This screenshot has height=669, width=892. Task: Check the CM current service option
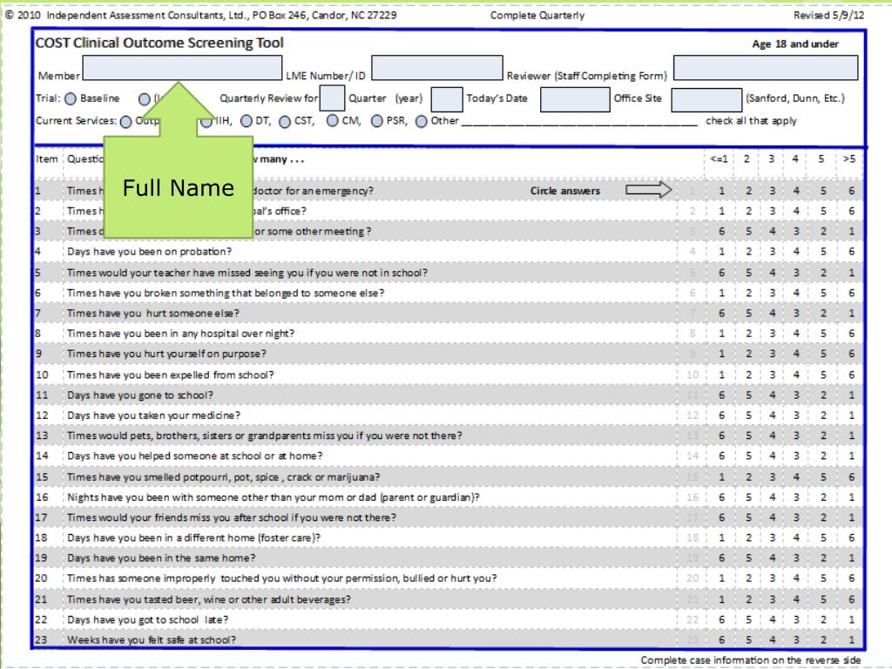[x=333, y=120]
